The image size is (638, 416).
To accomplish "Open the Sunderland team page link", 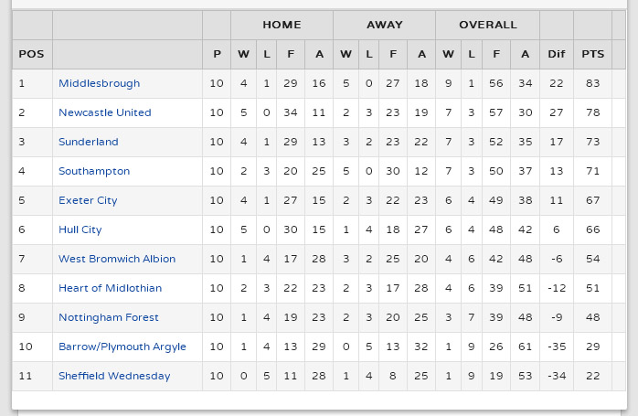I will click(88, 142).
